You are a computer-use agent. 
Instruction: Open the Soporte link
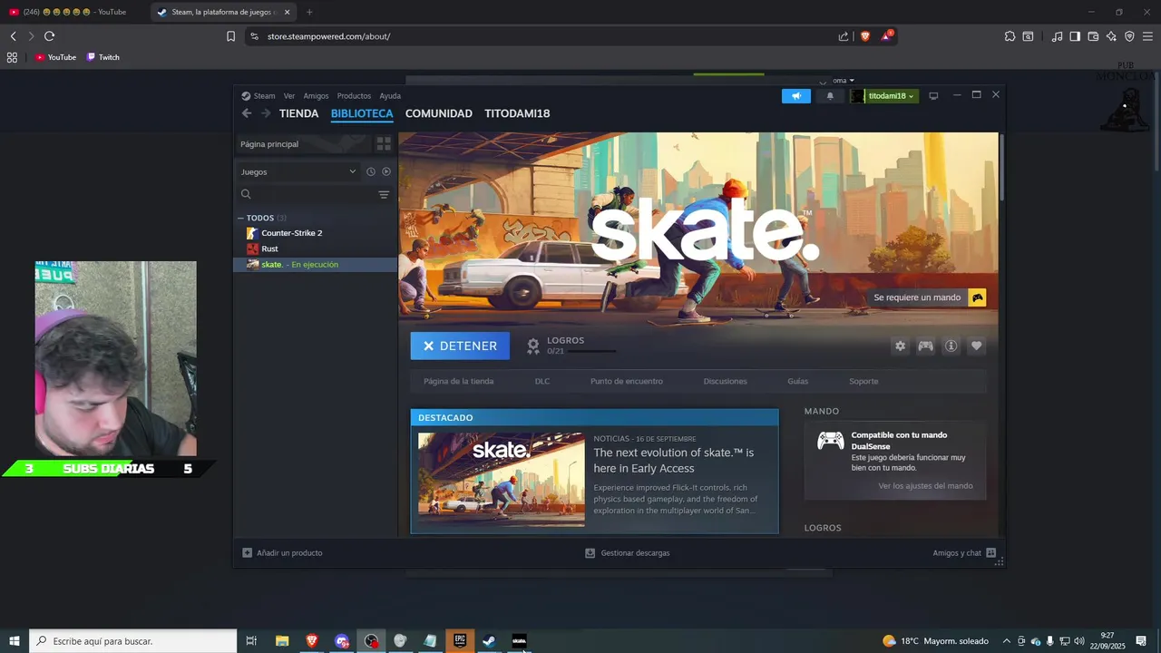point(863,381)
